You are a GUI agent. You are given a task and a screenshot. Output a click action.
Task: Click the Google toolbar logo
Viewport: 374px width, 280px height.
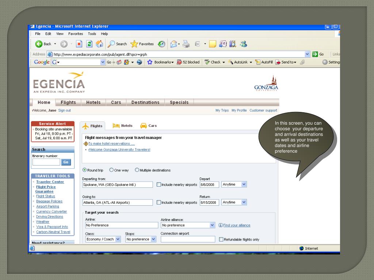[42, 62]
